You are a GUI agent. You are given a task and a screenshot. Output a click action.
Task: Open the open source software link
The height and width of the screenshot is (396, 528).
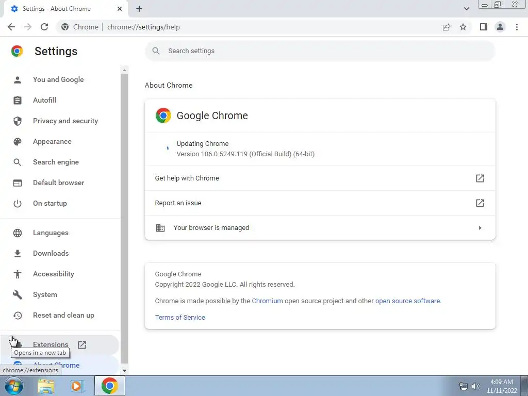tap(407, 301)
